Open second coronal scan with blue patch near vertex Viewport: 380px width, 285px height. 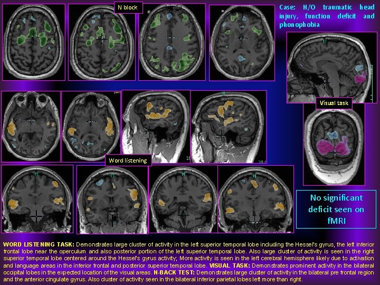tap(112, 199)
